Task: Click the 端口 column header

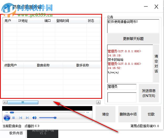Action: [49, 21]
